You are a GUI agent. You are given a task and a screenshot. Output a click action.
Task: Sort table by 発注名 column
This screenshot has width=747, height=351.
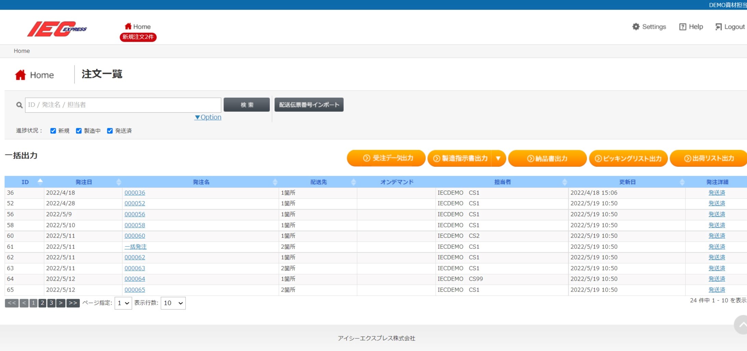(x=201, y=182)
